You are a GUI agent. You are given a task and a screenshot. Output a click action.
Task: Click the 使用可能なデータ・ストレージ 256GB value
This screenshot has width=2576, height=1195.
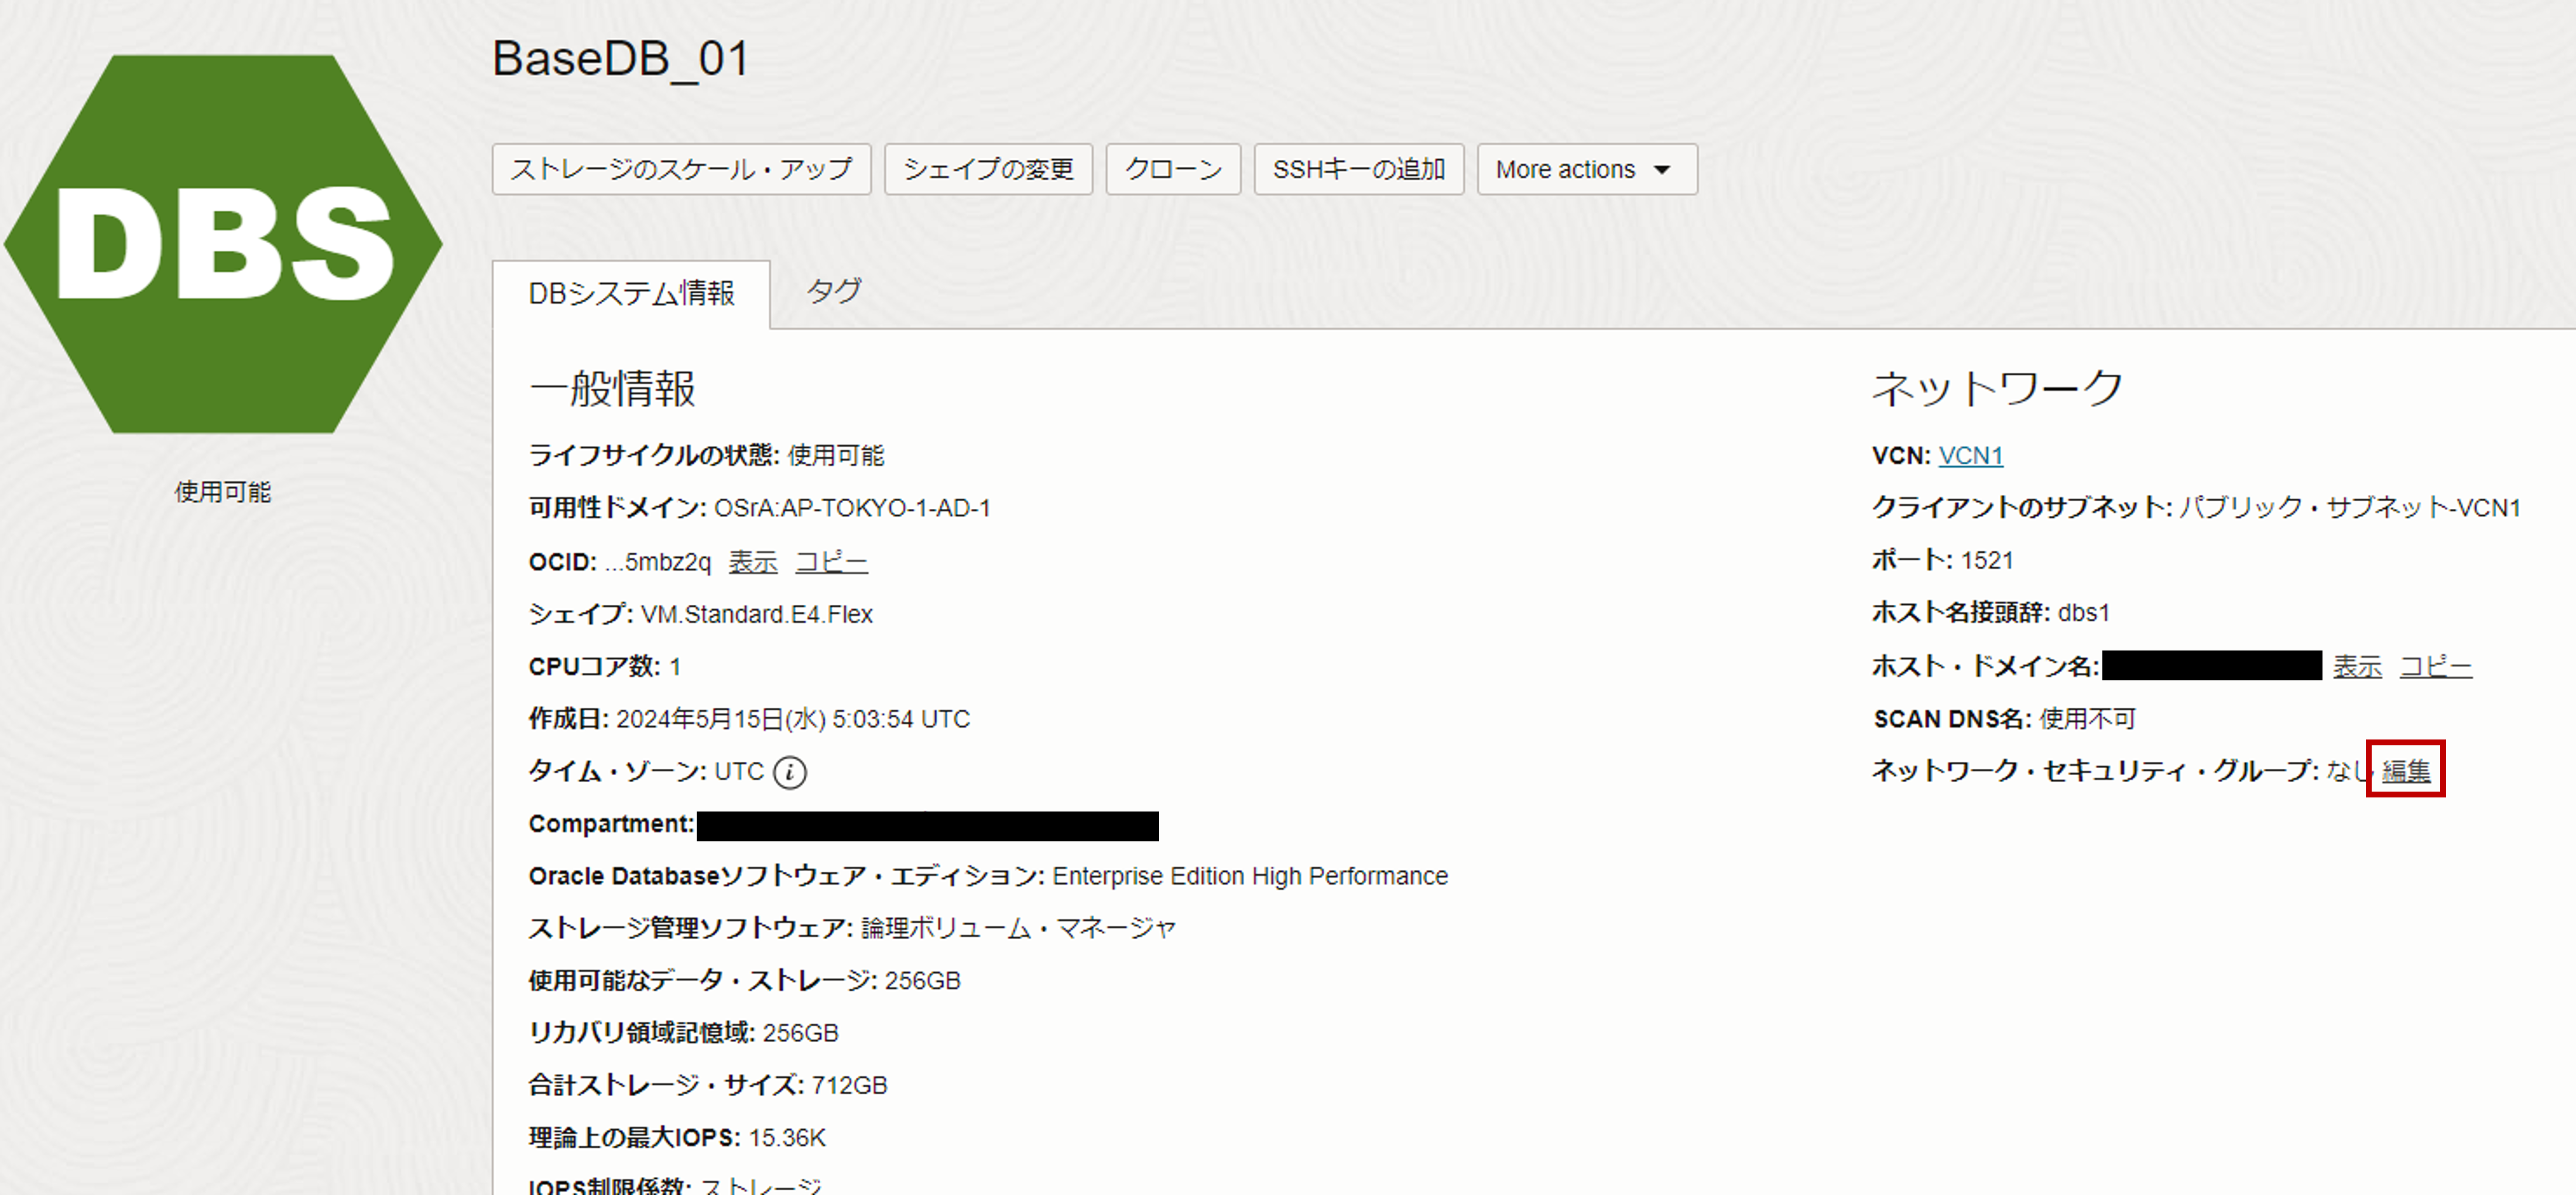(x=922, y=981)
